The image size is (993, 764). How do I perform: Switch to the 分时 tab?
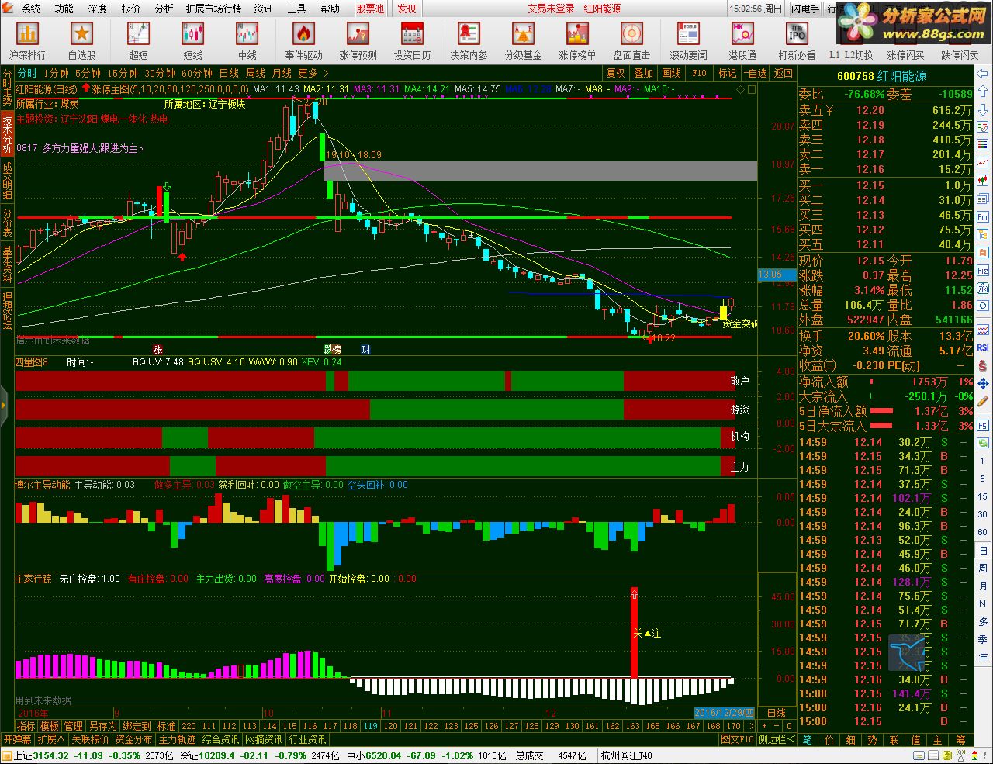pos(26,73)
